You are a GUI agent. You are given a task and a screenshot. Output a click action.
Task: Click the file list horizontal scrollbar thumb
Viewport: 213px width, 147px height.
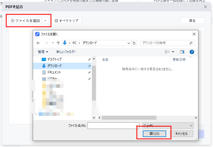129,118
